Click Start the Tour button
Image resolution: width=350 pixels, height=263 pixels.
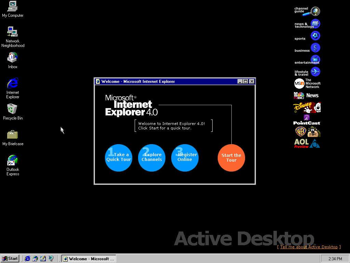[x=231, y=158]
